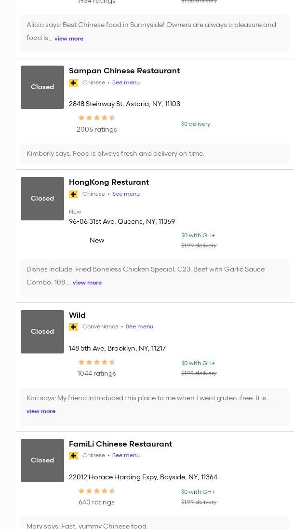
Task: Click the Closed thumbnail for Wild
Action: pyautogui.click(x=42, y=332)
